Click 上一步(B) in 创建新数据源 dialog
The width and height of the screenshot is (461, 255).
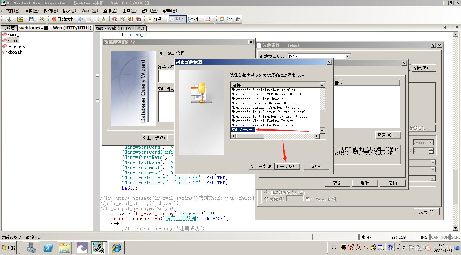(x=261, y=166)
